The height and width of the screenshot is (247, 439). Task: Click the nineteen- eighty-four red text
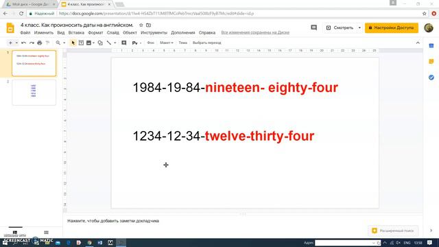(272, 87)
